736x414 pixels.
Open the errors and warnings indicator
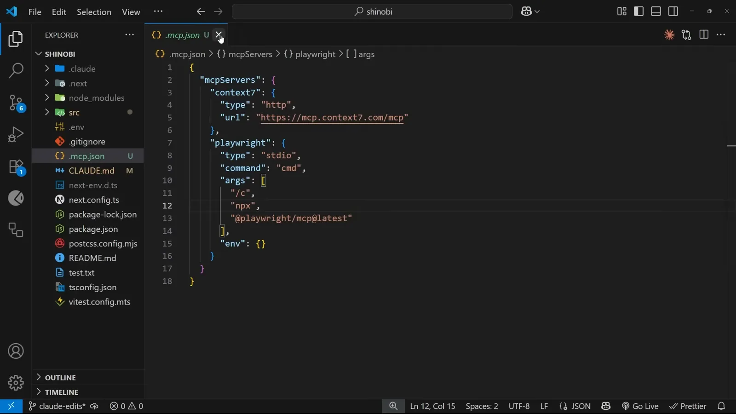point(126,406)
